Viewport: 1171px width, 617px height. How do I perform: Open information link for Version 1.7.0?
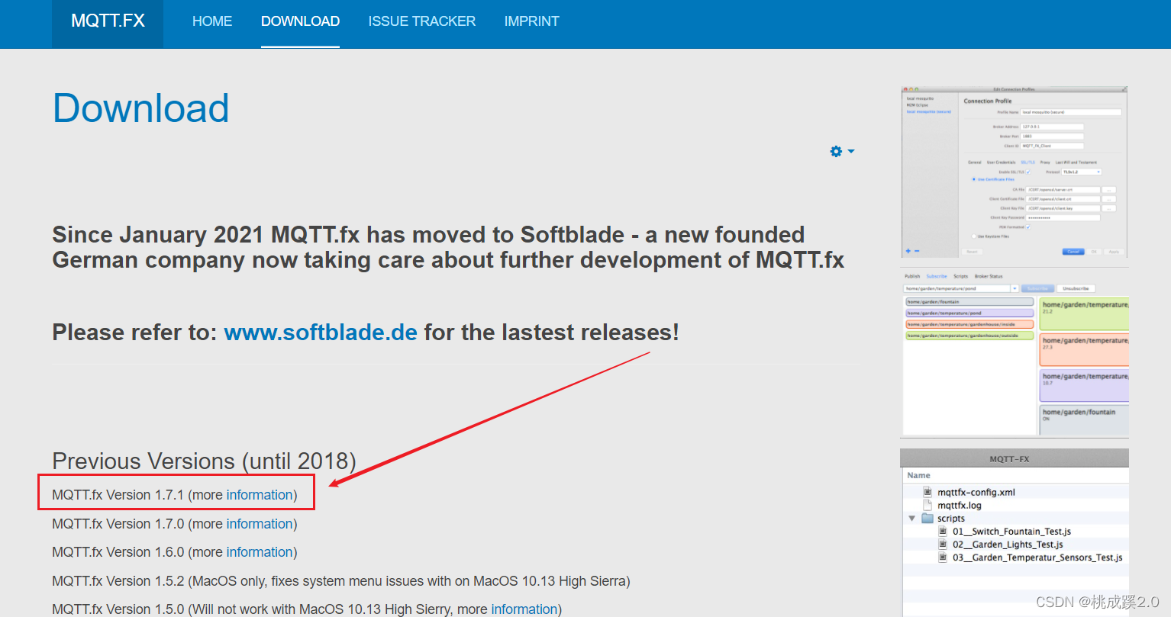260,524
